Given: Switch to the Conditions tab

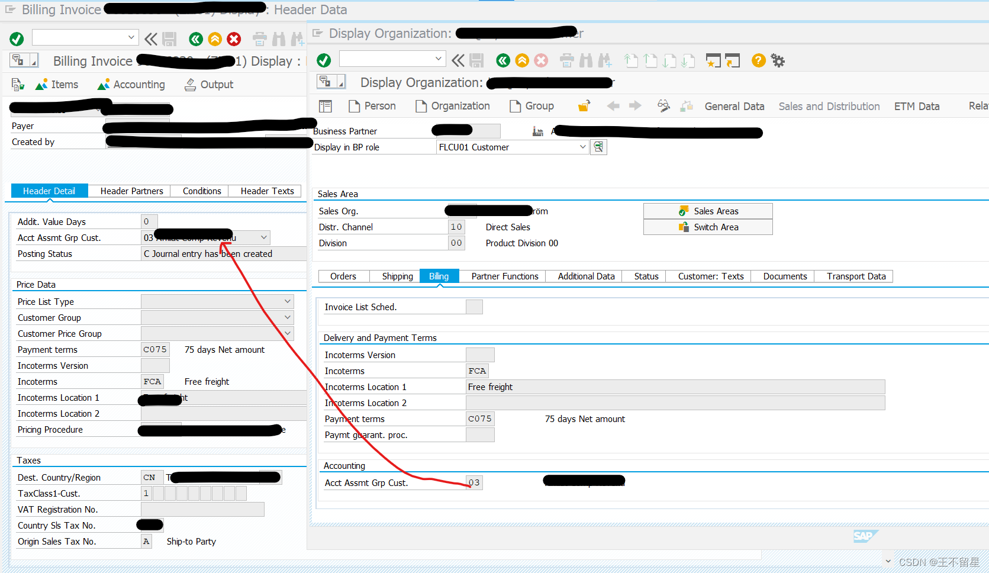Looking at the screenshot, I should [202, 191].
